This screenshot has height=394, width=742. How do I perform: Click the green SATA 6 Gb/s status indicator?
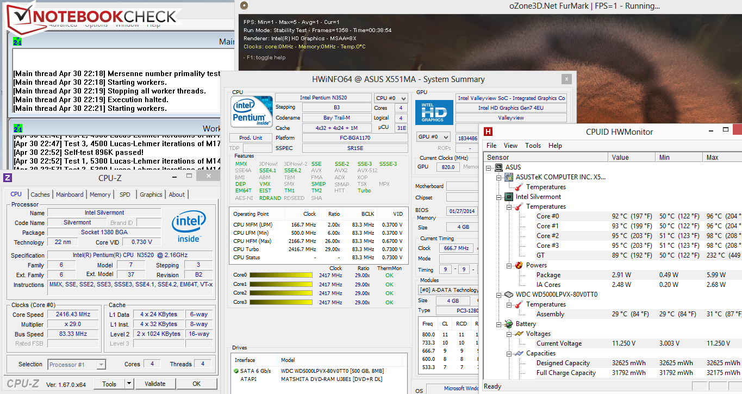pyautogui.click(x=236, y=371)
